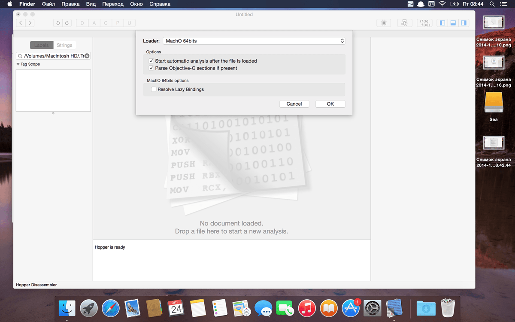Show the if(b) f(x); pseudo-code view
515x322 pixels.
click(x=425, y=23)
